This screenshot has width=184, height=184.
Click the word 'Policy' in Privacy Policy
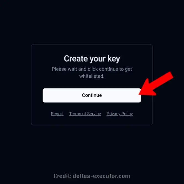[x=127, y=114]
